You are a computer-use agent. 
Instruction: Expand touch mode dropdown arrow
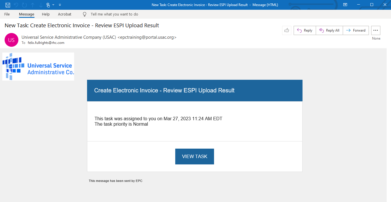[53, 5]
